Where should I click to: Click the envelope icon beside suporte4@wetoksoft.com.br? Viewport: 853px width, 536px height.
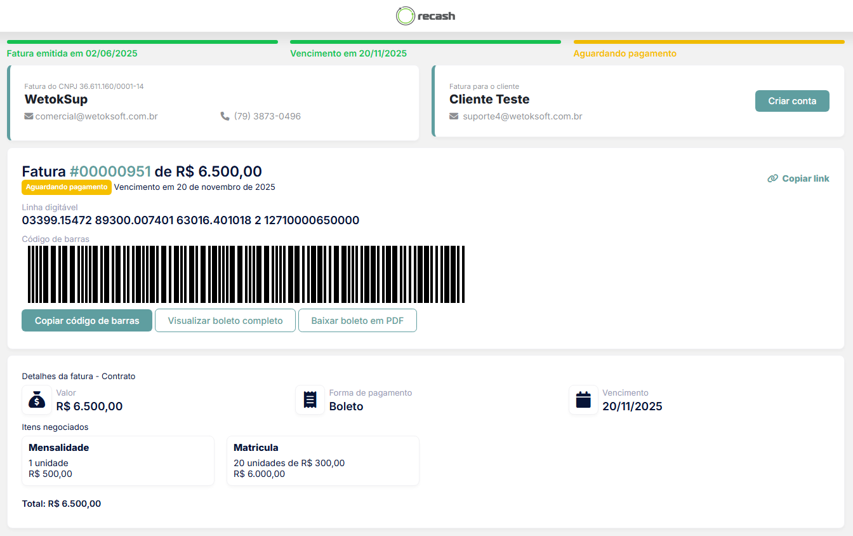tap(454, 116)
